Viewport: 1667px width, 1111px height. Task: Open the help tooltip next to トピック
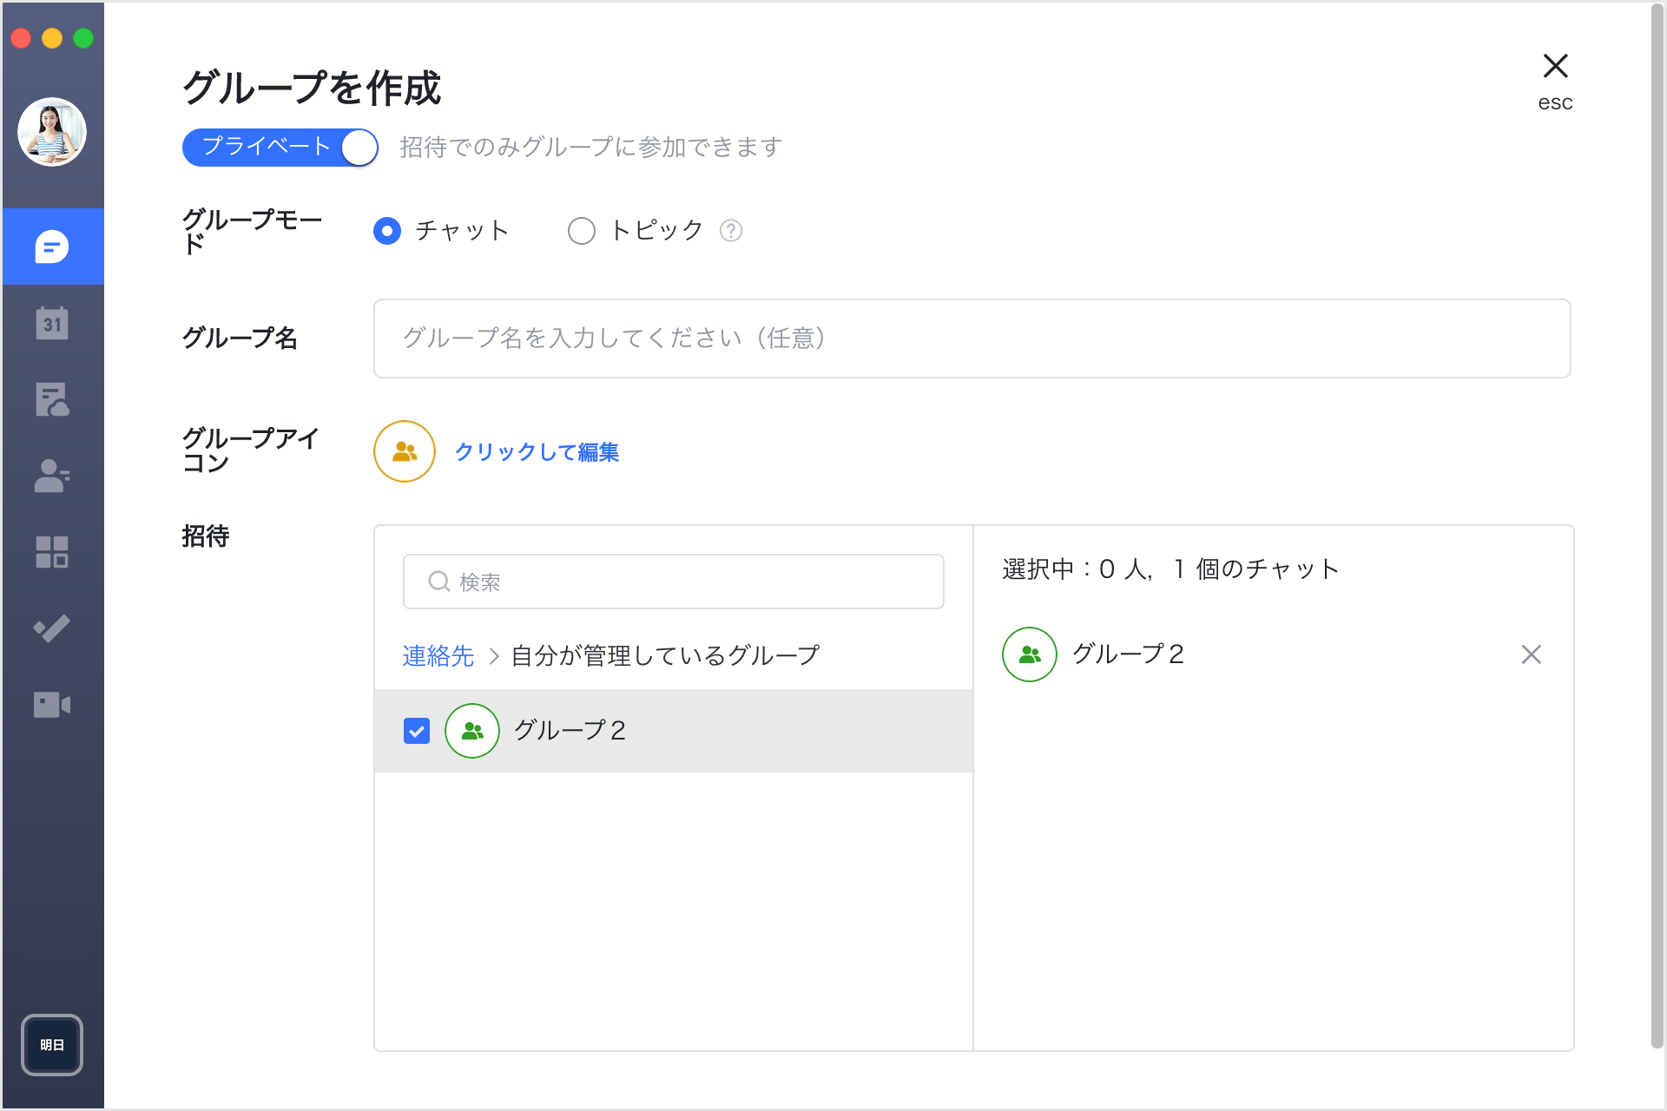click(x=731, y=230)
